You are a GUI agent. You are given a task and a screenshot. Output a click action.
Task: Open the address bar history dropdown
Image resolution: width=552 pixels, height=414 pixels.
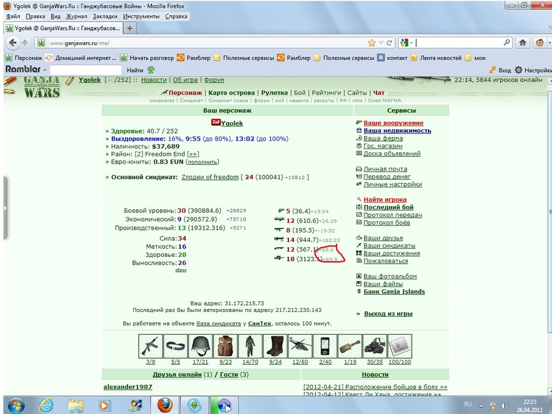tap(381, 43)
